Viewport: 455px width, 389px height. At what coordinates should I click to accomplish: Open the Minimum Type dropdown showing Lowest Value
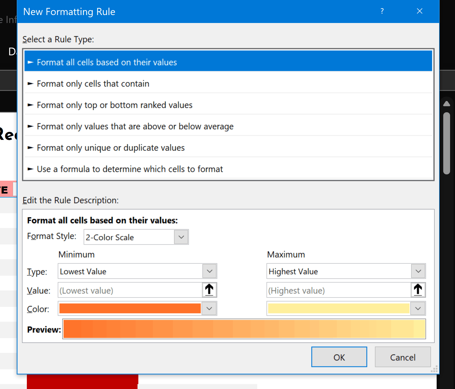(x=209, y=271)
